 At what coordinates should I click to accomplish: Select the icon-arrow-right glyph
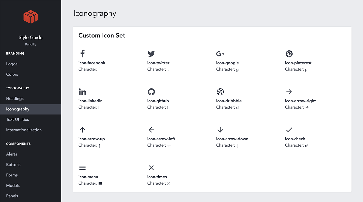(289, 92)
